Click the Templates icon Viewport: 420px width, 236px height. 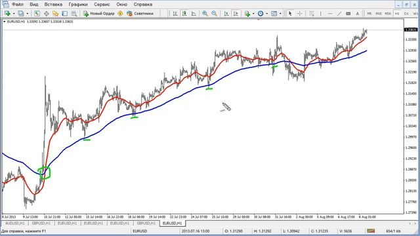(x=274, y=13)
